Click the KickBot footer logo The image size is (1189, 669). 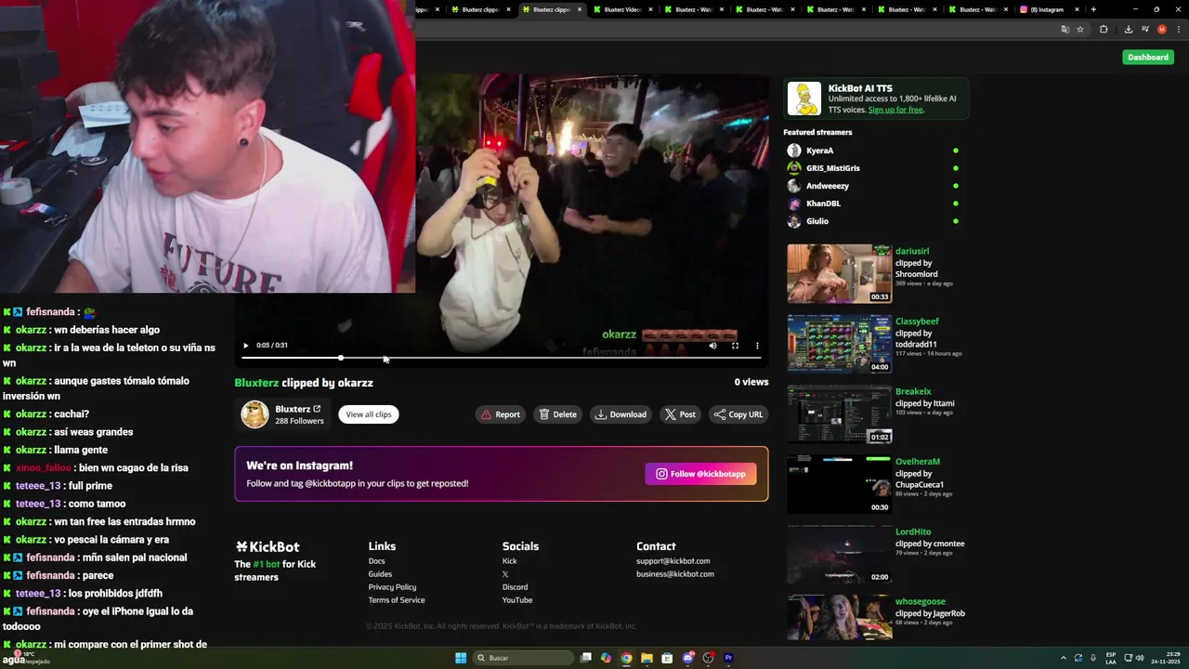pos(268,546)
